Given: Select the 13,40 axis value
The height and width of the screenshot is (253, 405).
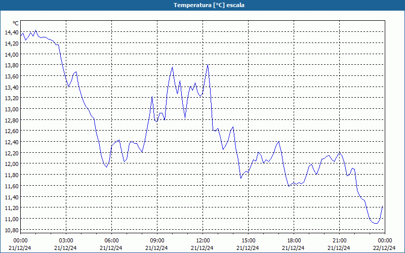Looking at the screenshot, I should click(x=12, y=87).
